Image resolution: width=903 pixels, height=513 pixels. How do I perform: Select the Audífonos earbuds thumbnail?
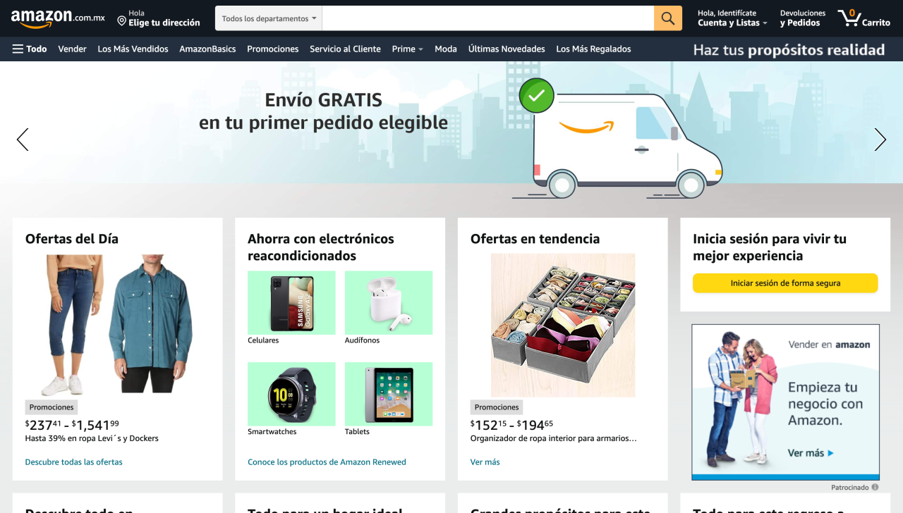pos(389,303)
